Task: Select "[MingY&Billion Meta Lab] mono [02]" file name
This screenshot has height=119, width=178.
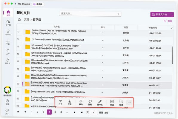Action: click(x=58, y=92)
